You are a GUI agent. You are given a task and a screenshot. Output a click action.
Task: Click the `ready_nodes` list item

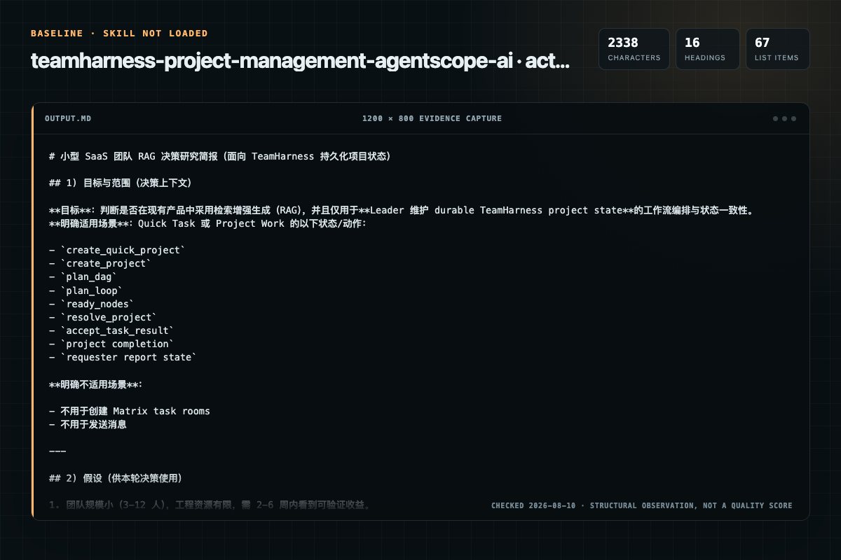(92, 304)
